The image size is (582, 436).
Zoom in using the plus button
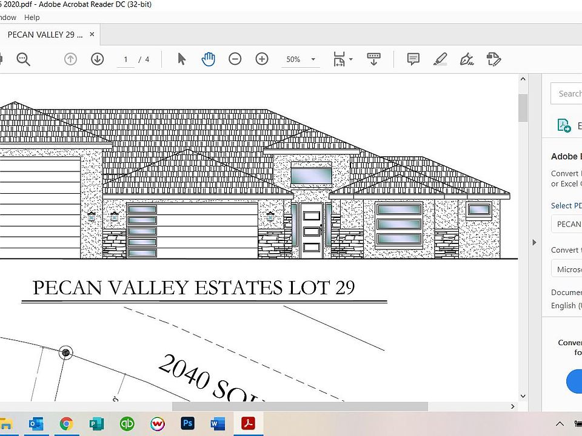coord(262,59)
